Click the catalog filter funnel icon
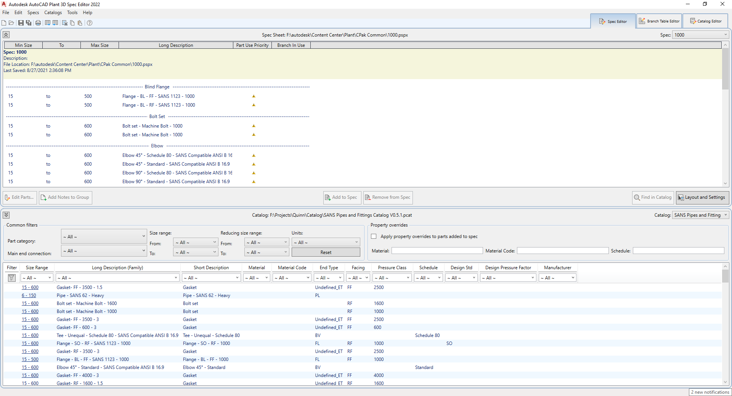Image resolution: width=732 pixels, height=396 pixels. (x=12, y=278)
